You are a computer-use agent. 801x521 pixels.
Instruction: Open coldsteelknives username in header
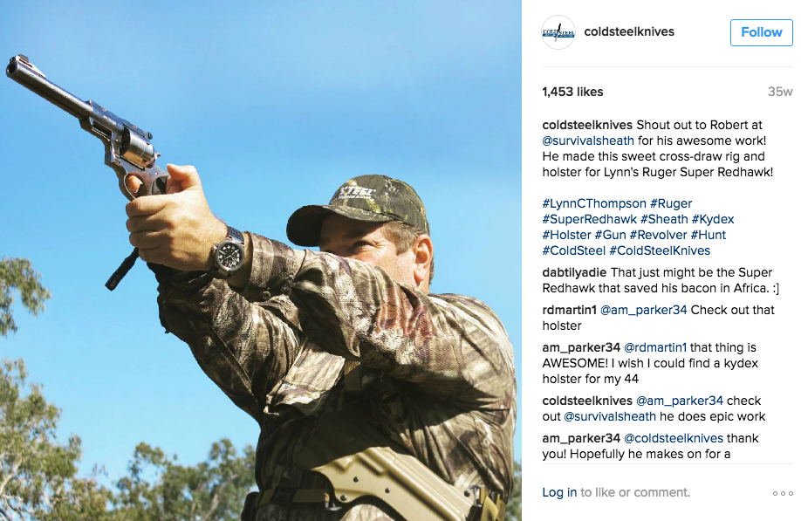point(629,31)
